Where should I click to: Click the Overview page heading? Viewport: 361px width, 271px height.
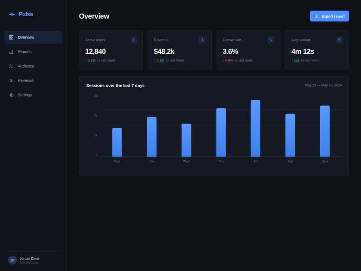94,16
